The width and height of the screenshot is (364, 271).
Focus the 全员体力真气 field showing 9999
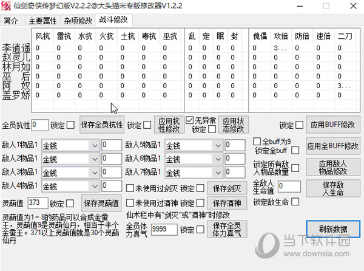coord(164,230)
